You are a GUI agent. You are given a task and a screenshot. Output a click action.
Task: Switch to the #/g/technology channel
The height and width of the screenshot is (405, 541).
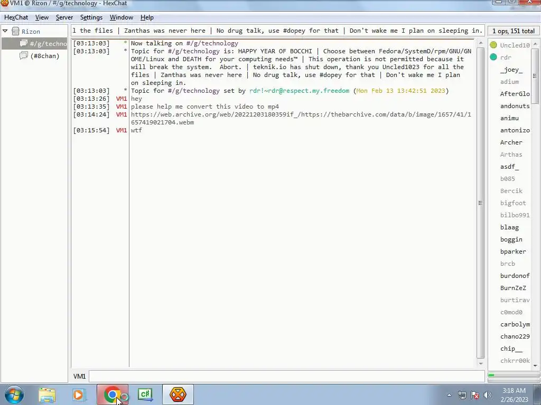48,43
